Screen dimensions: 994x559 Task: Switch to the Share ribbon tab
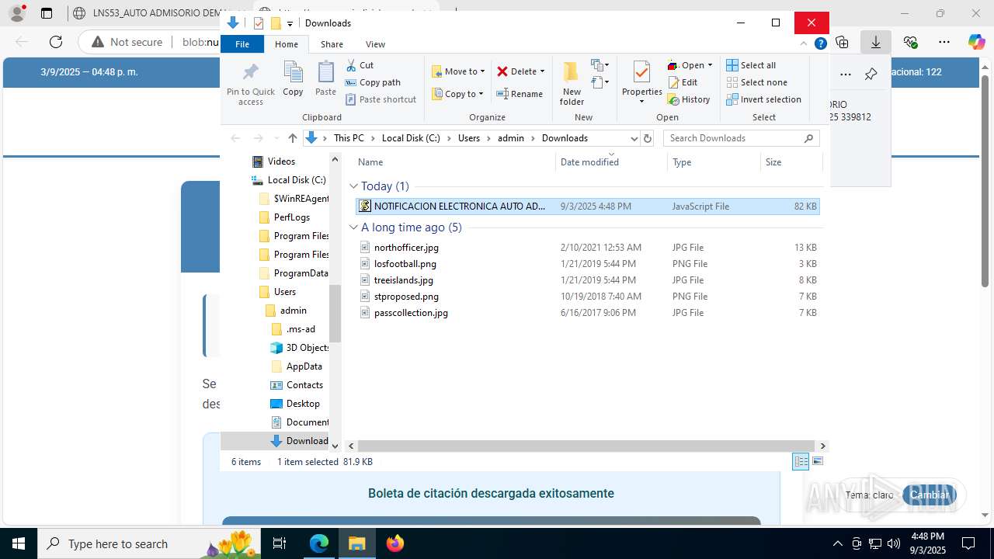click(x=332, y=44)
